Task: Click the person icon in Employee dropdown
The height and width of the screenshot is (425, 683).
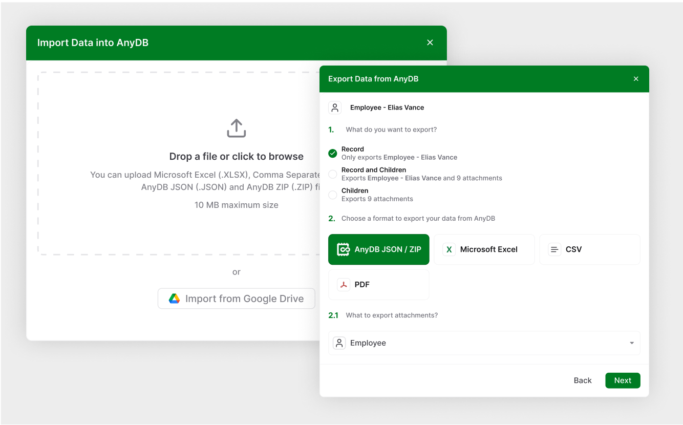Action: pyautogui.click(x=339, y=343)
